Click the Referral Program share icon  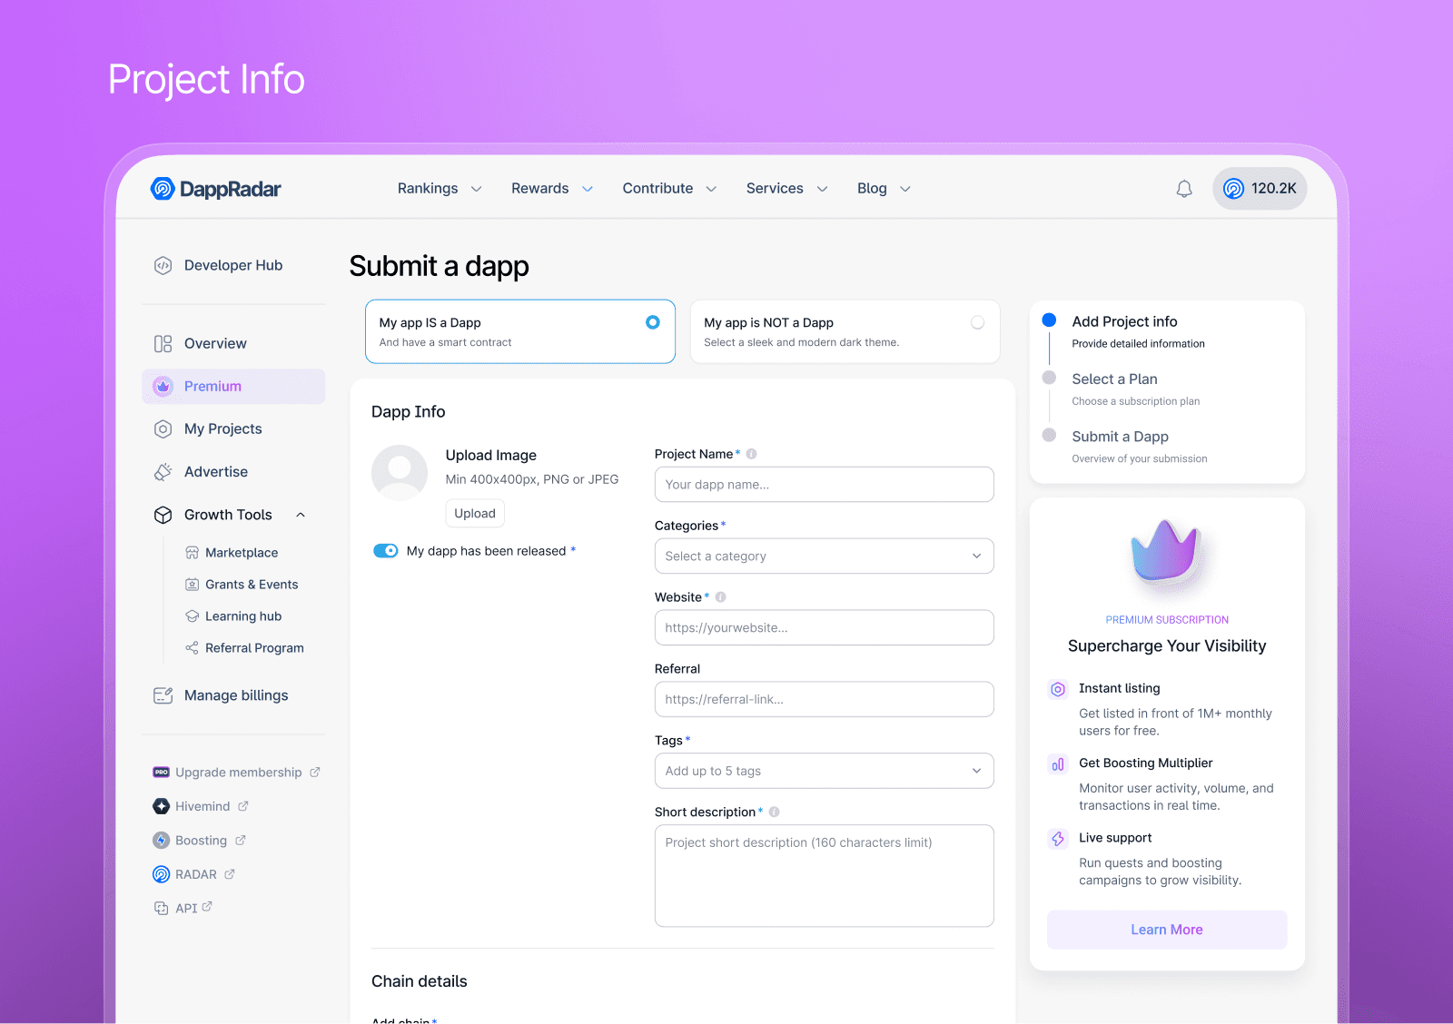point(193,648)
